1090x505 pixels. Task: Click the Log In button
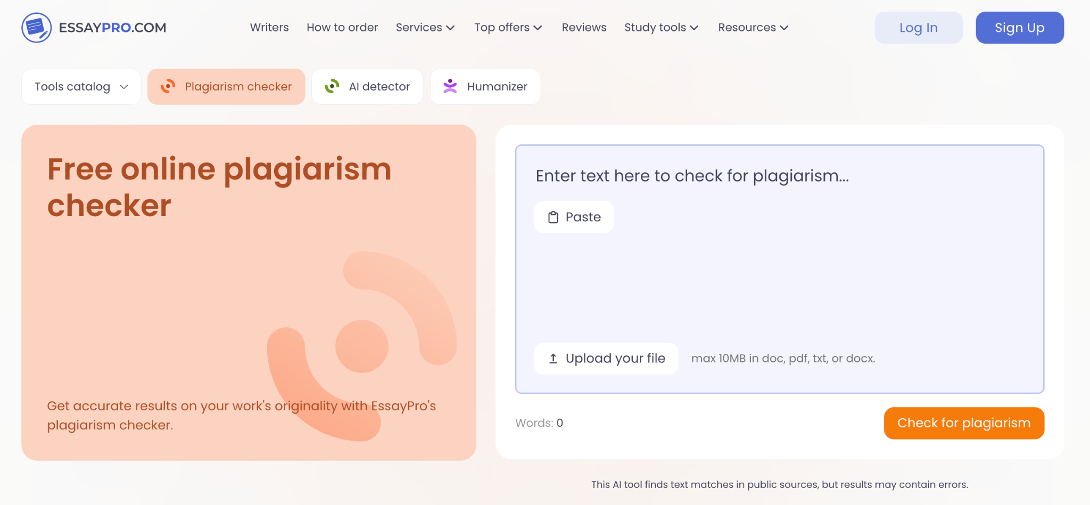[x=918, y=27]
